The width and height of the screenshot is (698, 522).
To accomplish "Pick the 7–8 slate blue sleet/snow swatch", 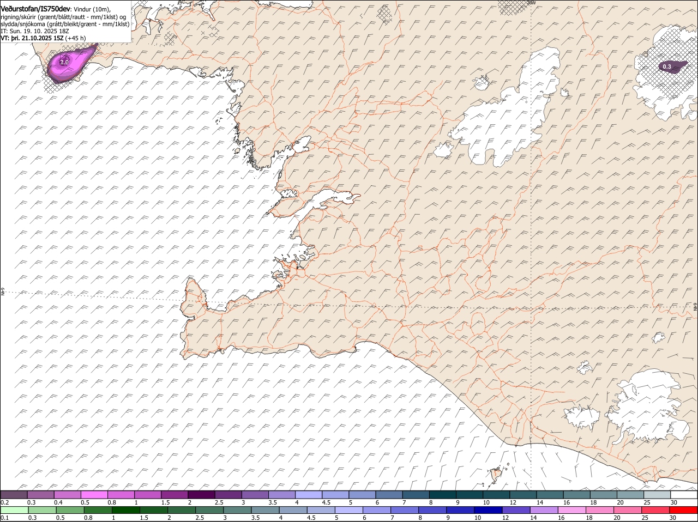I will pos(416,494).
